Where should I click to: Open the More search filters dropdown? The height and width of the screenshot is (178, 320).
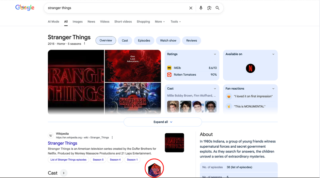160,22
